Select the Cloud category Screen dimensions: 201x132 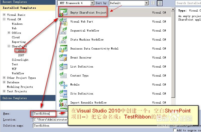[16, 37]
